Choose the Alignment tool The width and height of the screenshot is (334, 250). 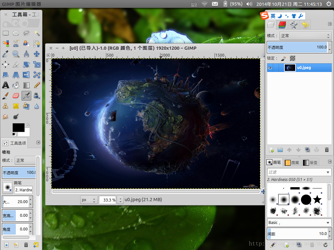(6, 64)
